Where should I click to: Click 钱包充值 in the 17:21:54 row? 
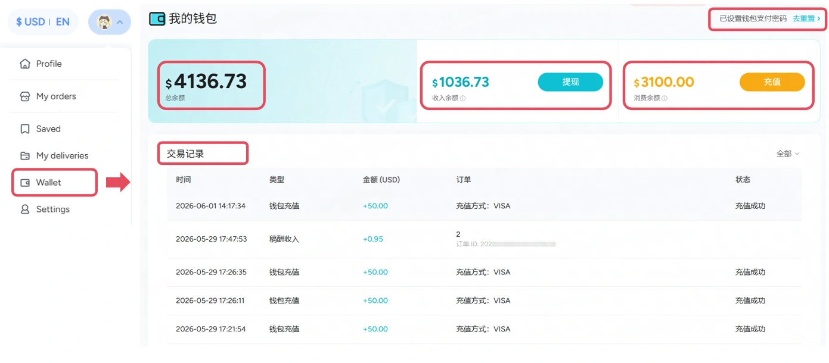(x=284, y=329)
